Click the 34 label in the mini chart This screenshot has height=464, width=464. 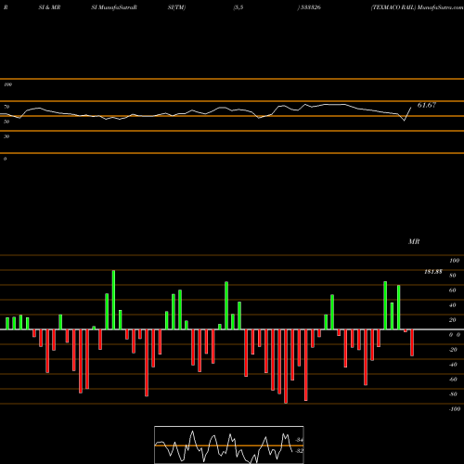pyautogui.click(x=299, y=440)
